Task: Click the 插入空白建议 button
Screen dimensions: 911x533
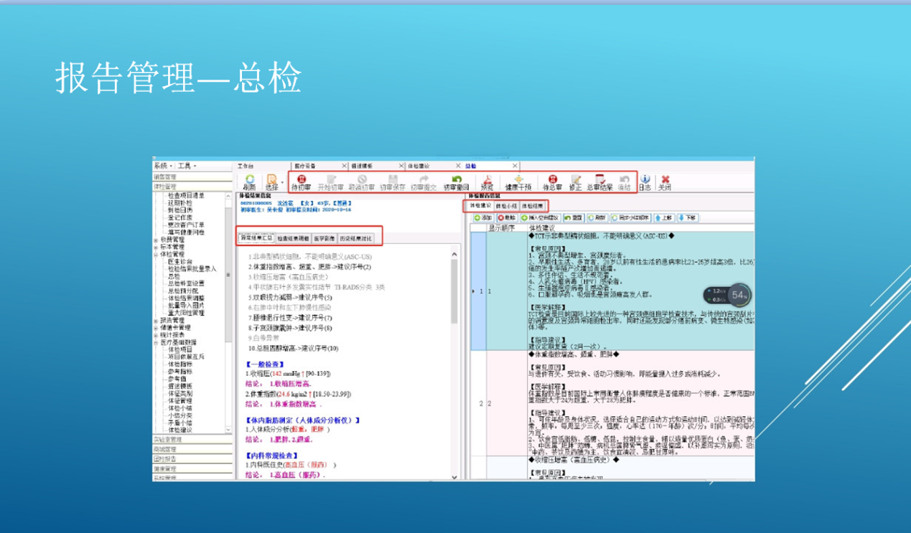Action: tap(540, 217)
